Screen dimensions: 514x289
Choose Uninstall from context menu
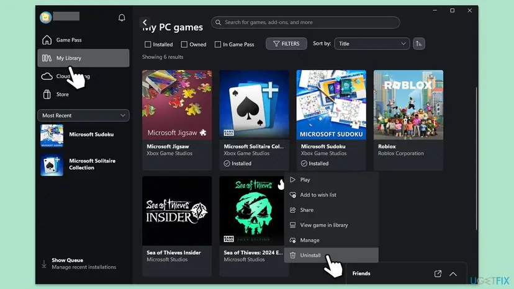point(331,255)
